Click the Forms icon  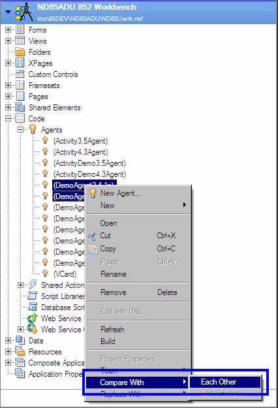coord(20,29)
